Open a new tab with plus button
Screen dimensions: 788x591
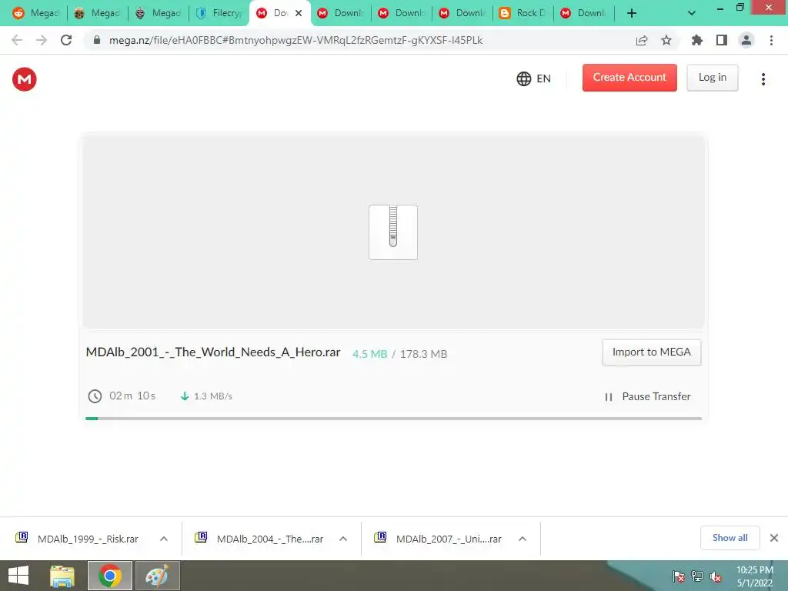pos(632,13)
